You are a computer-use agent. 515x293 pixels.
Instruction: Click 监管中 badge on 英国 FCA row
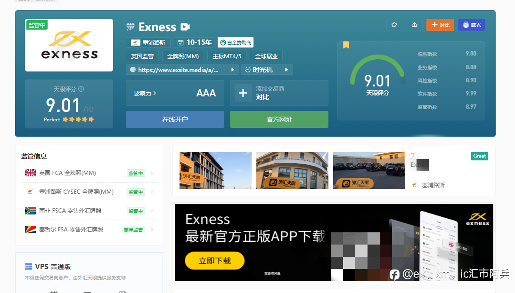(136, 173)
